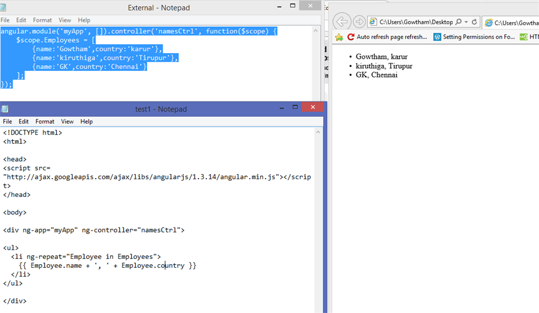This screenshot has width=539, height=313.
Task: Open View menu in External Notepad
Action: point(65,20)
